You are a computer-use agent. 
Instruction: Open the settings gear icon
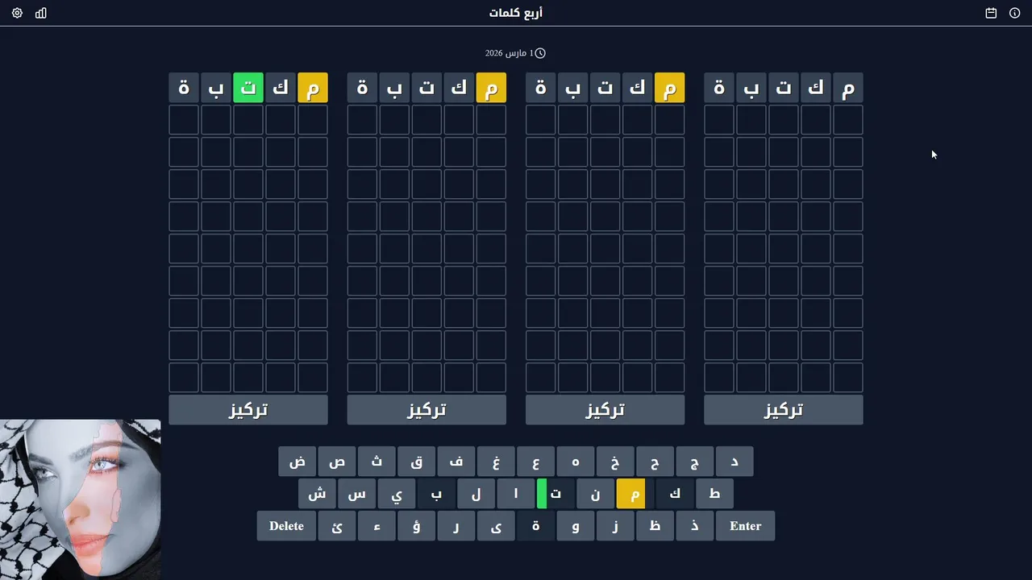(17, 13)
